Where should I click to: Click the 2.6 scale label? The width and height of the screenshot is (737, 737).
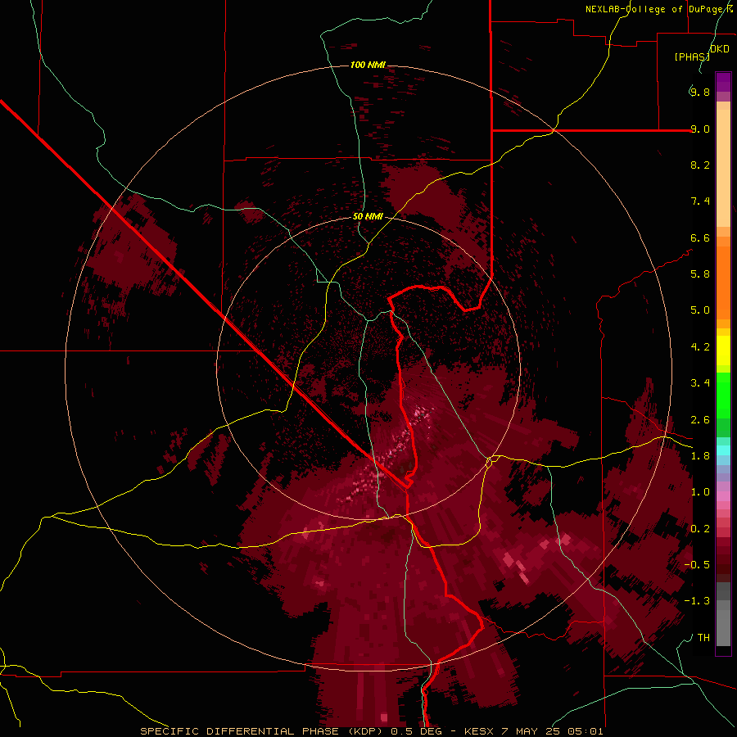click(700, 420)
